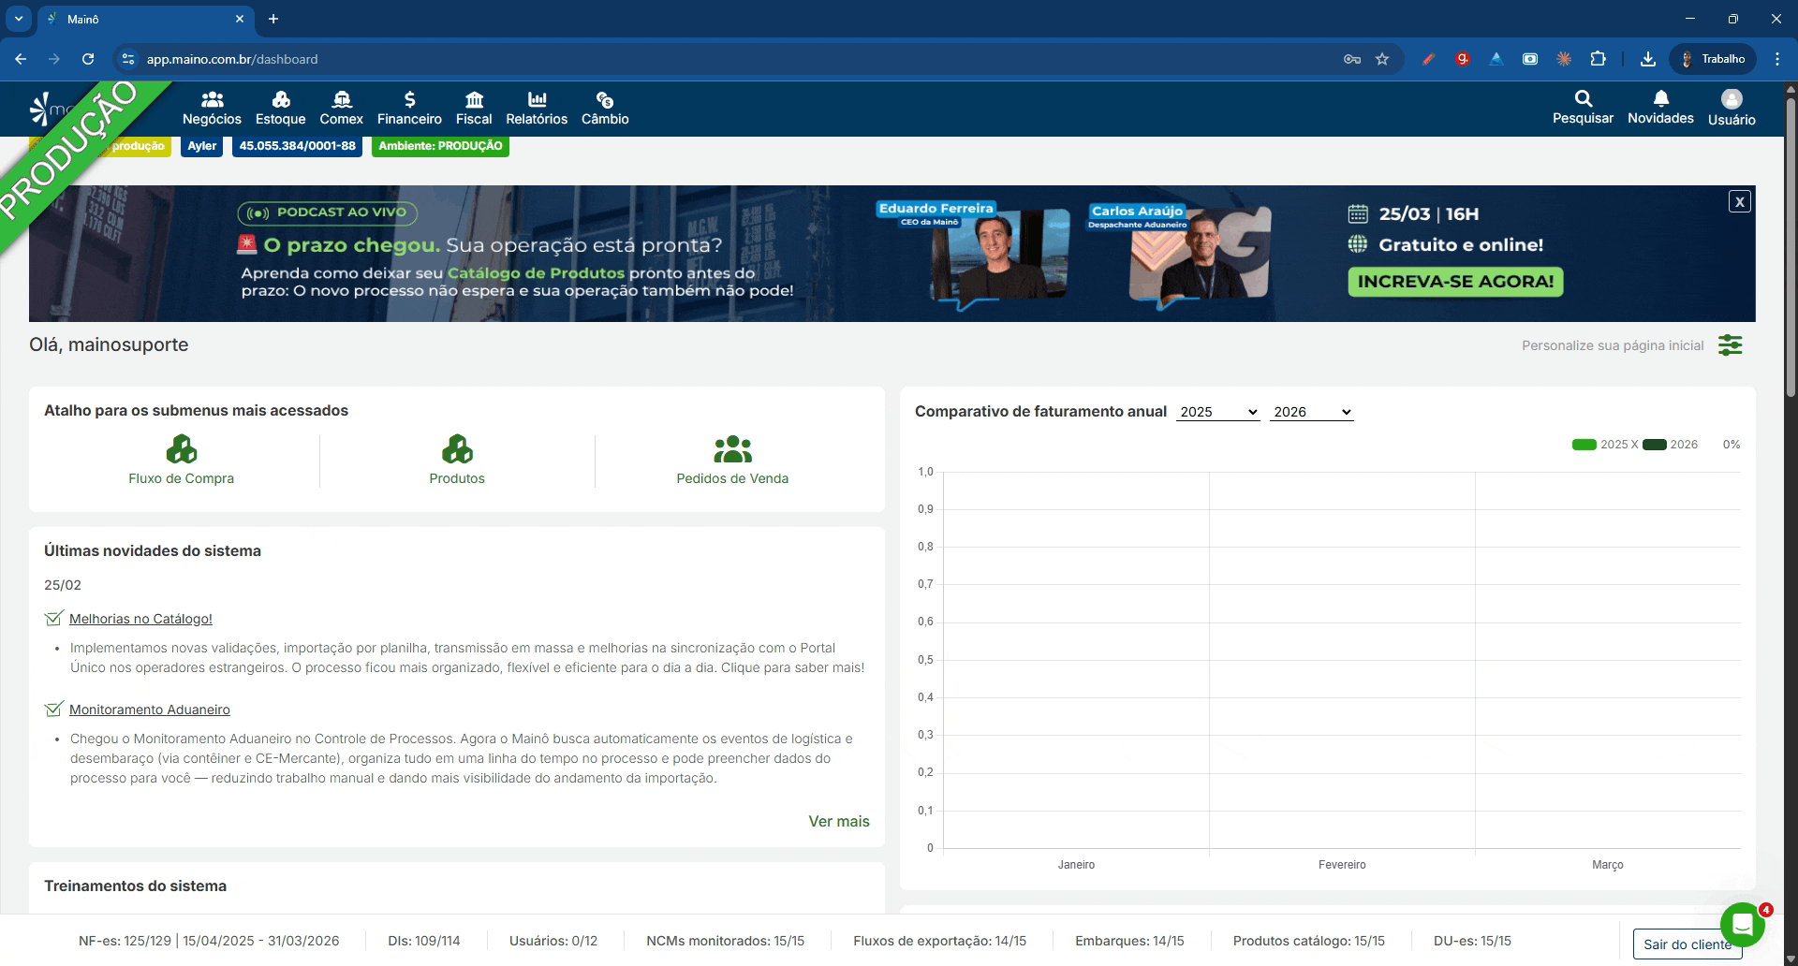The height and width of the screenshot is (966, 1798).
Task: Open the Relatórios chart icon
Action: click(x=537, y=99)
